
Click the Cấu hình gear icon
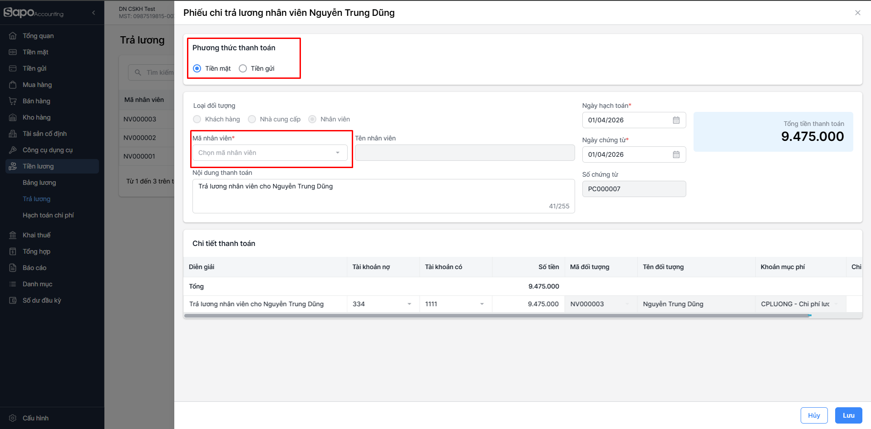(x=13, y=418)
